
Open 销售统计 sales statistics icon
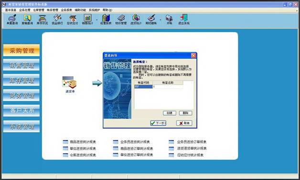coord(87,20)
